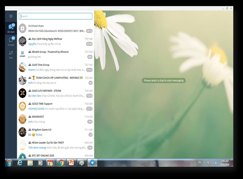Open the calendar app on taskbar
This screenshot has width=243, height=179.
(50, 163)
